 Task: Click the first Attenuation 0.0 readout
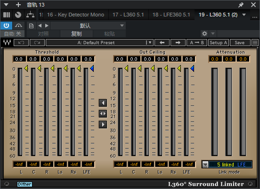tap(215, 59)
